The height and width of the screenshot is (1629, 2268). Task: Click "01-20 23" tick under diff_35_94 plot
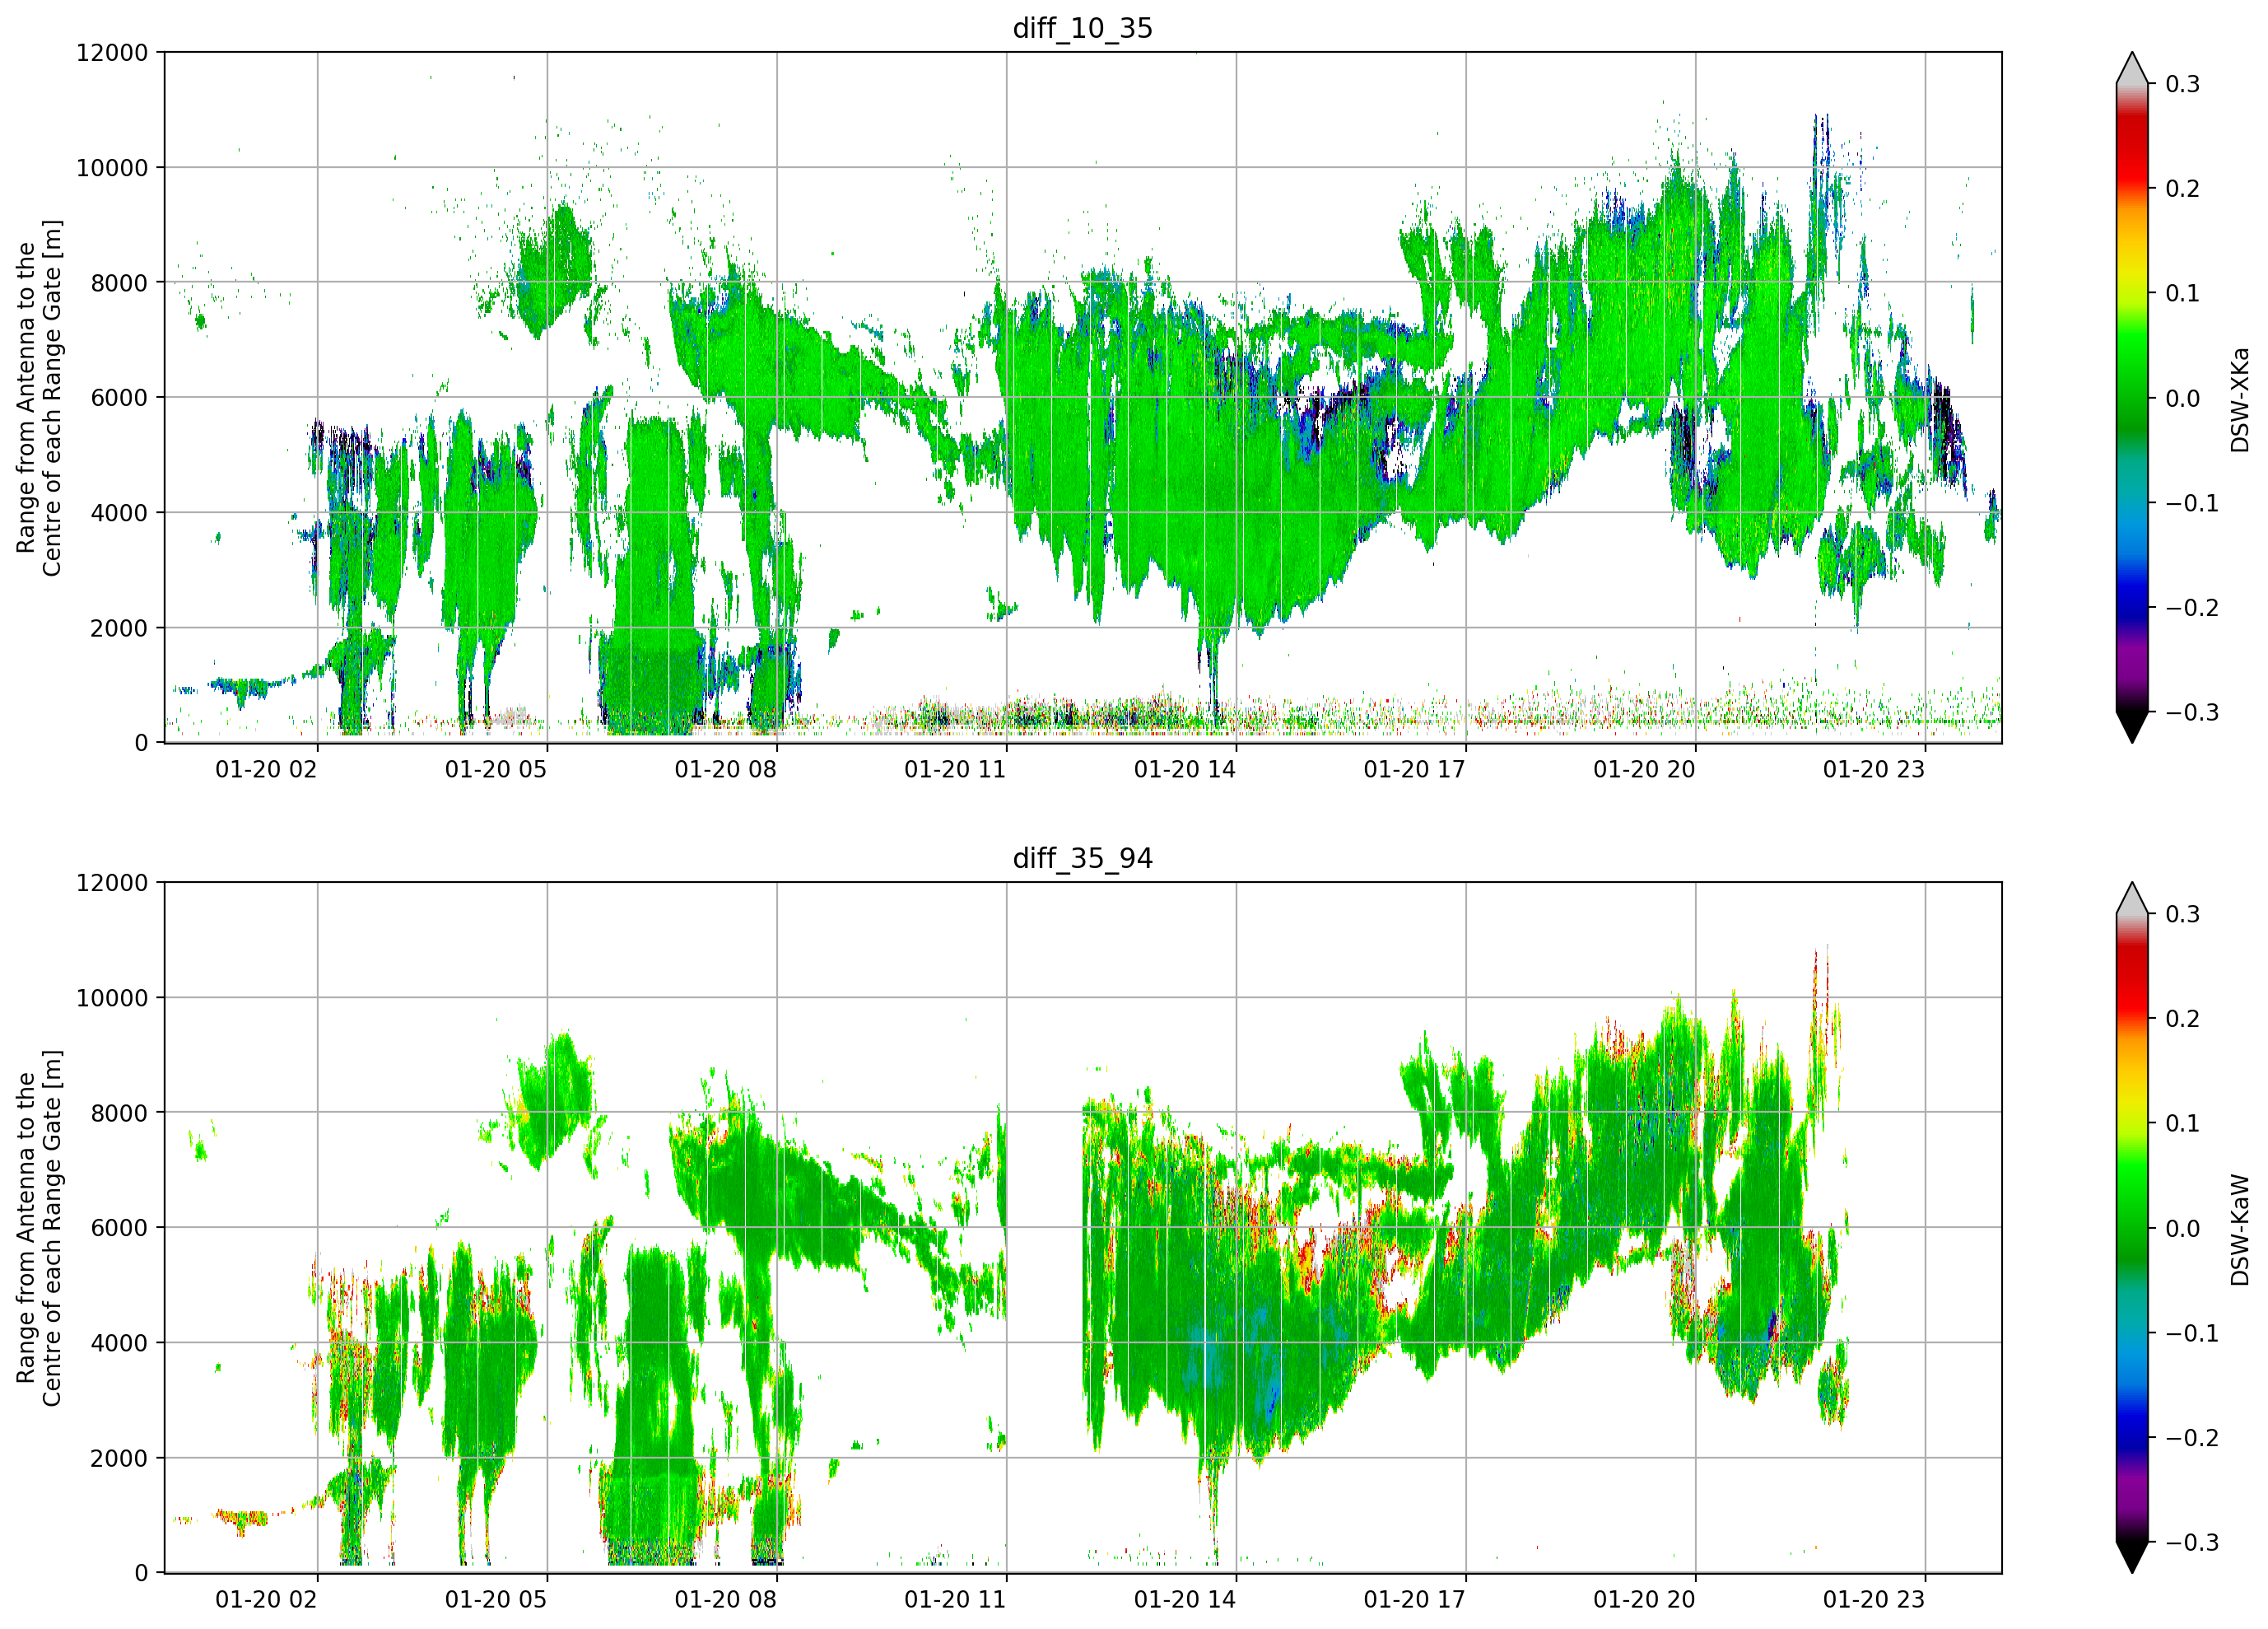[x=1874, y=1600]
